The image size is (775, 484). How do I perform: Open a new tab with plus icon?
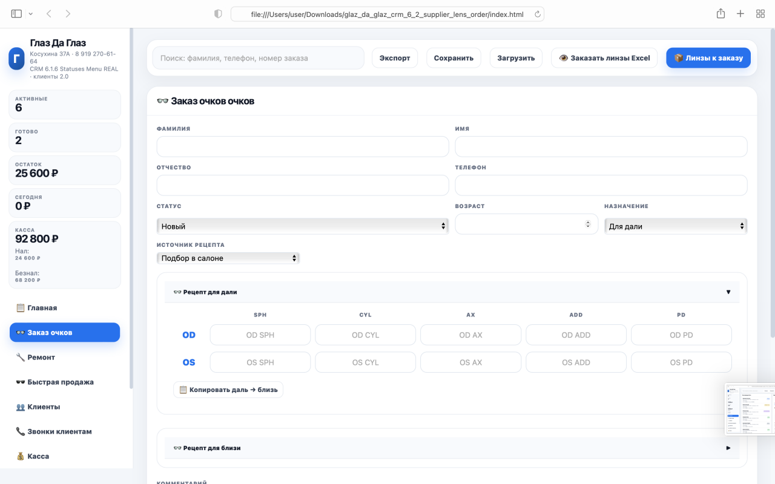tap(740, 13)
